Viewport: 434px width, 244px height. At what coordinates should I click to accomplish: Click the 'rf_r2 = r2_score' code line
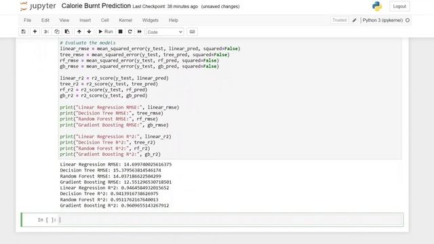click(104, 90)
